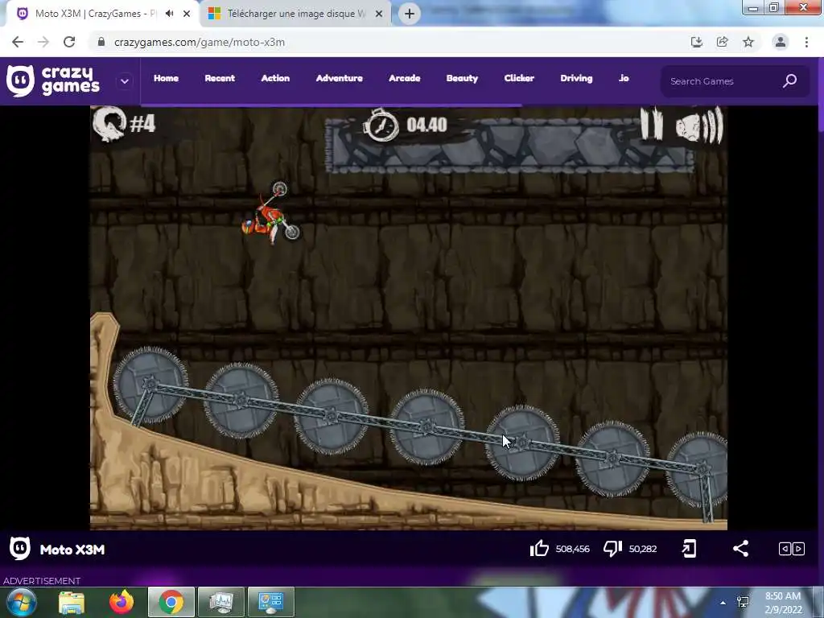The image size is (824, 618).
Task: Install the app via download icon in address bar
Action: coord(697,42)
